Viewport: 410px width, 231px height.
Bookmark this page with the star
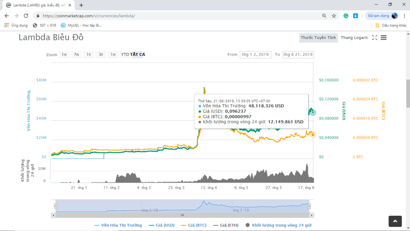click(x=334, y=16)
